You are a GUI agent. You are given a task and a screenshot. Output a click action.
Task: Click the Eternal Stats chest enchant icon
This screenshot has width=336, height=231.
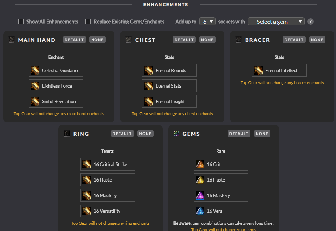pyautogui.click(x=149, y=86)
